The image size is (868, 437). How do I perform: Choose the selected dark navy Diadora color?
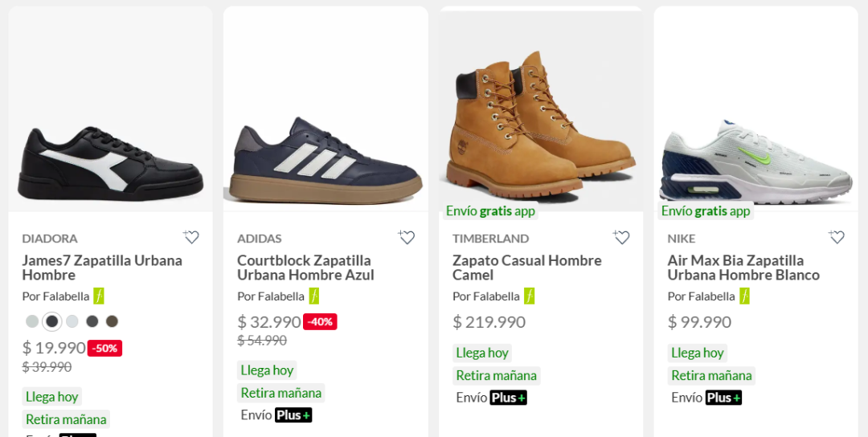point(52,321)
